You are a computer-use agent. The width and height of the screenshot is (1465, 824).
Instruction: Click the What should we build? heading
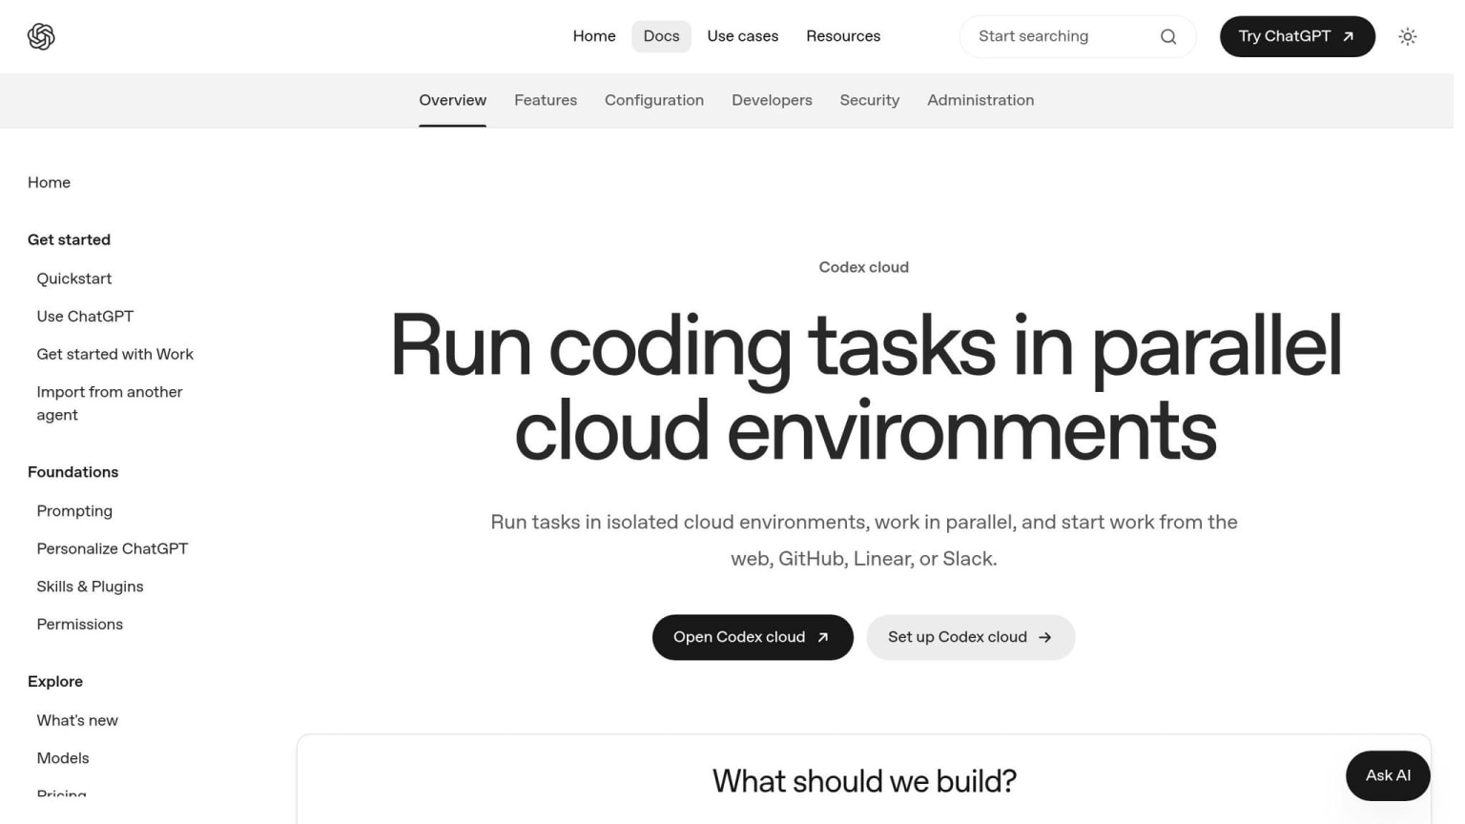[x=864, y=781]
